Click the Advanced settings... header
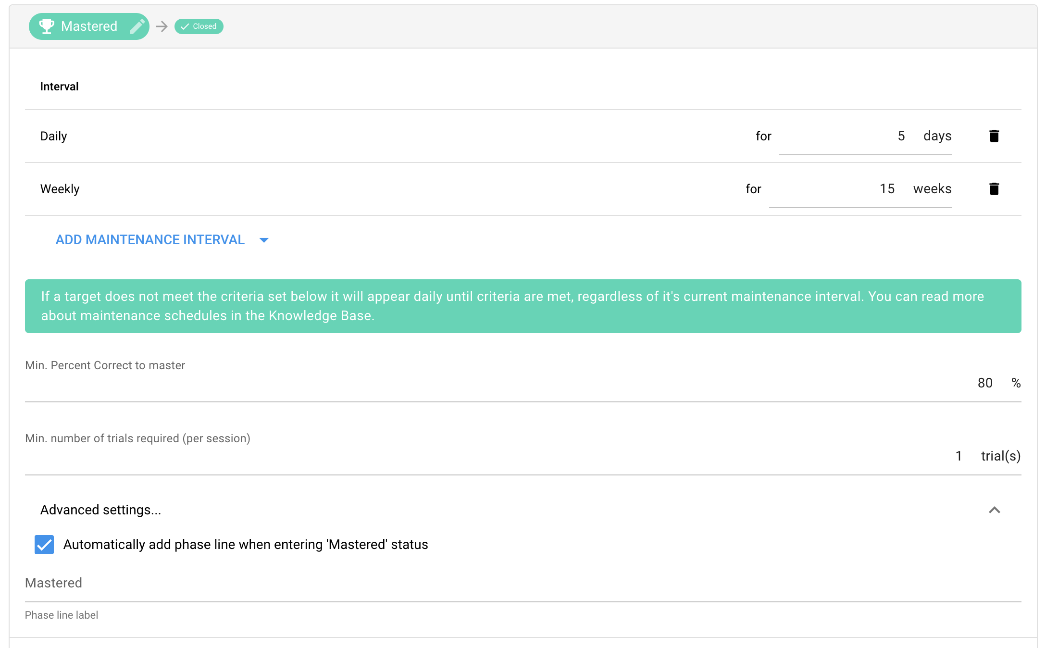The height and width of the screenshot is (648, 1046). (x=101, y=510)
